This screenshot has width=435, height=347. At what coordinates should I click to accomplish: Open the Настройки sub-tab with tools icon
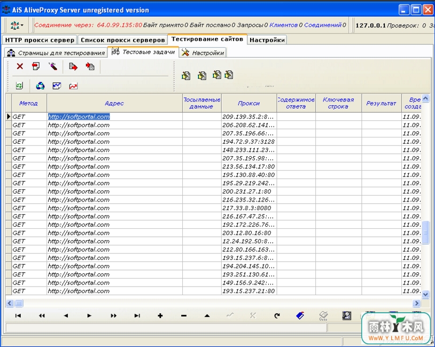(x=203, y=53)
